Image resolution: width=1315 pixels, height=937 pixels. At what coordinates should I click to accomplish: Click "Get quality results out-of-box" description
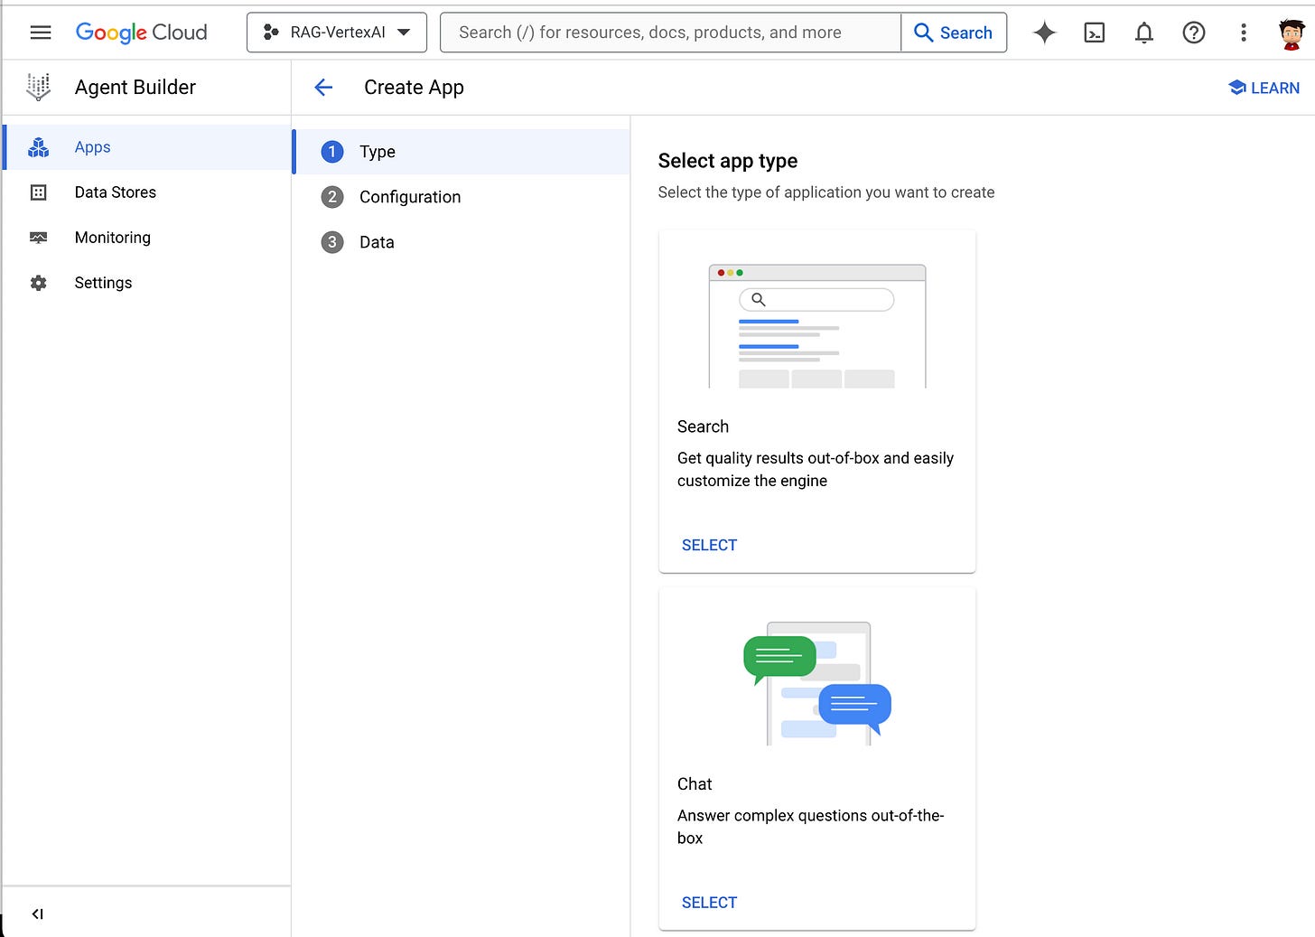click(816, 469)
